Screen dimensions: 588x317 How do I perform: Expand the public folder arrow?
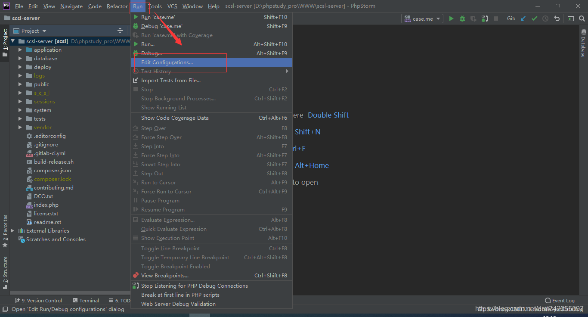[20, 84]
